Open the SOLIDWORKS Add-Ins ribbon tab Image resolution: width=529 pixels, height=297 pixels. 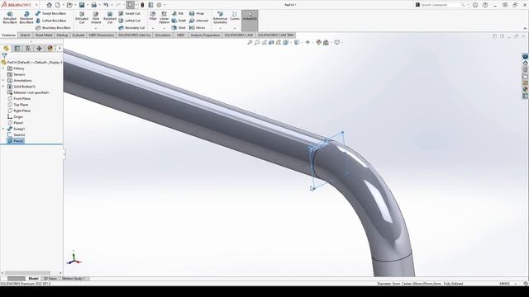click(134, 35)
